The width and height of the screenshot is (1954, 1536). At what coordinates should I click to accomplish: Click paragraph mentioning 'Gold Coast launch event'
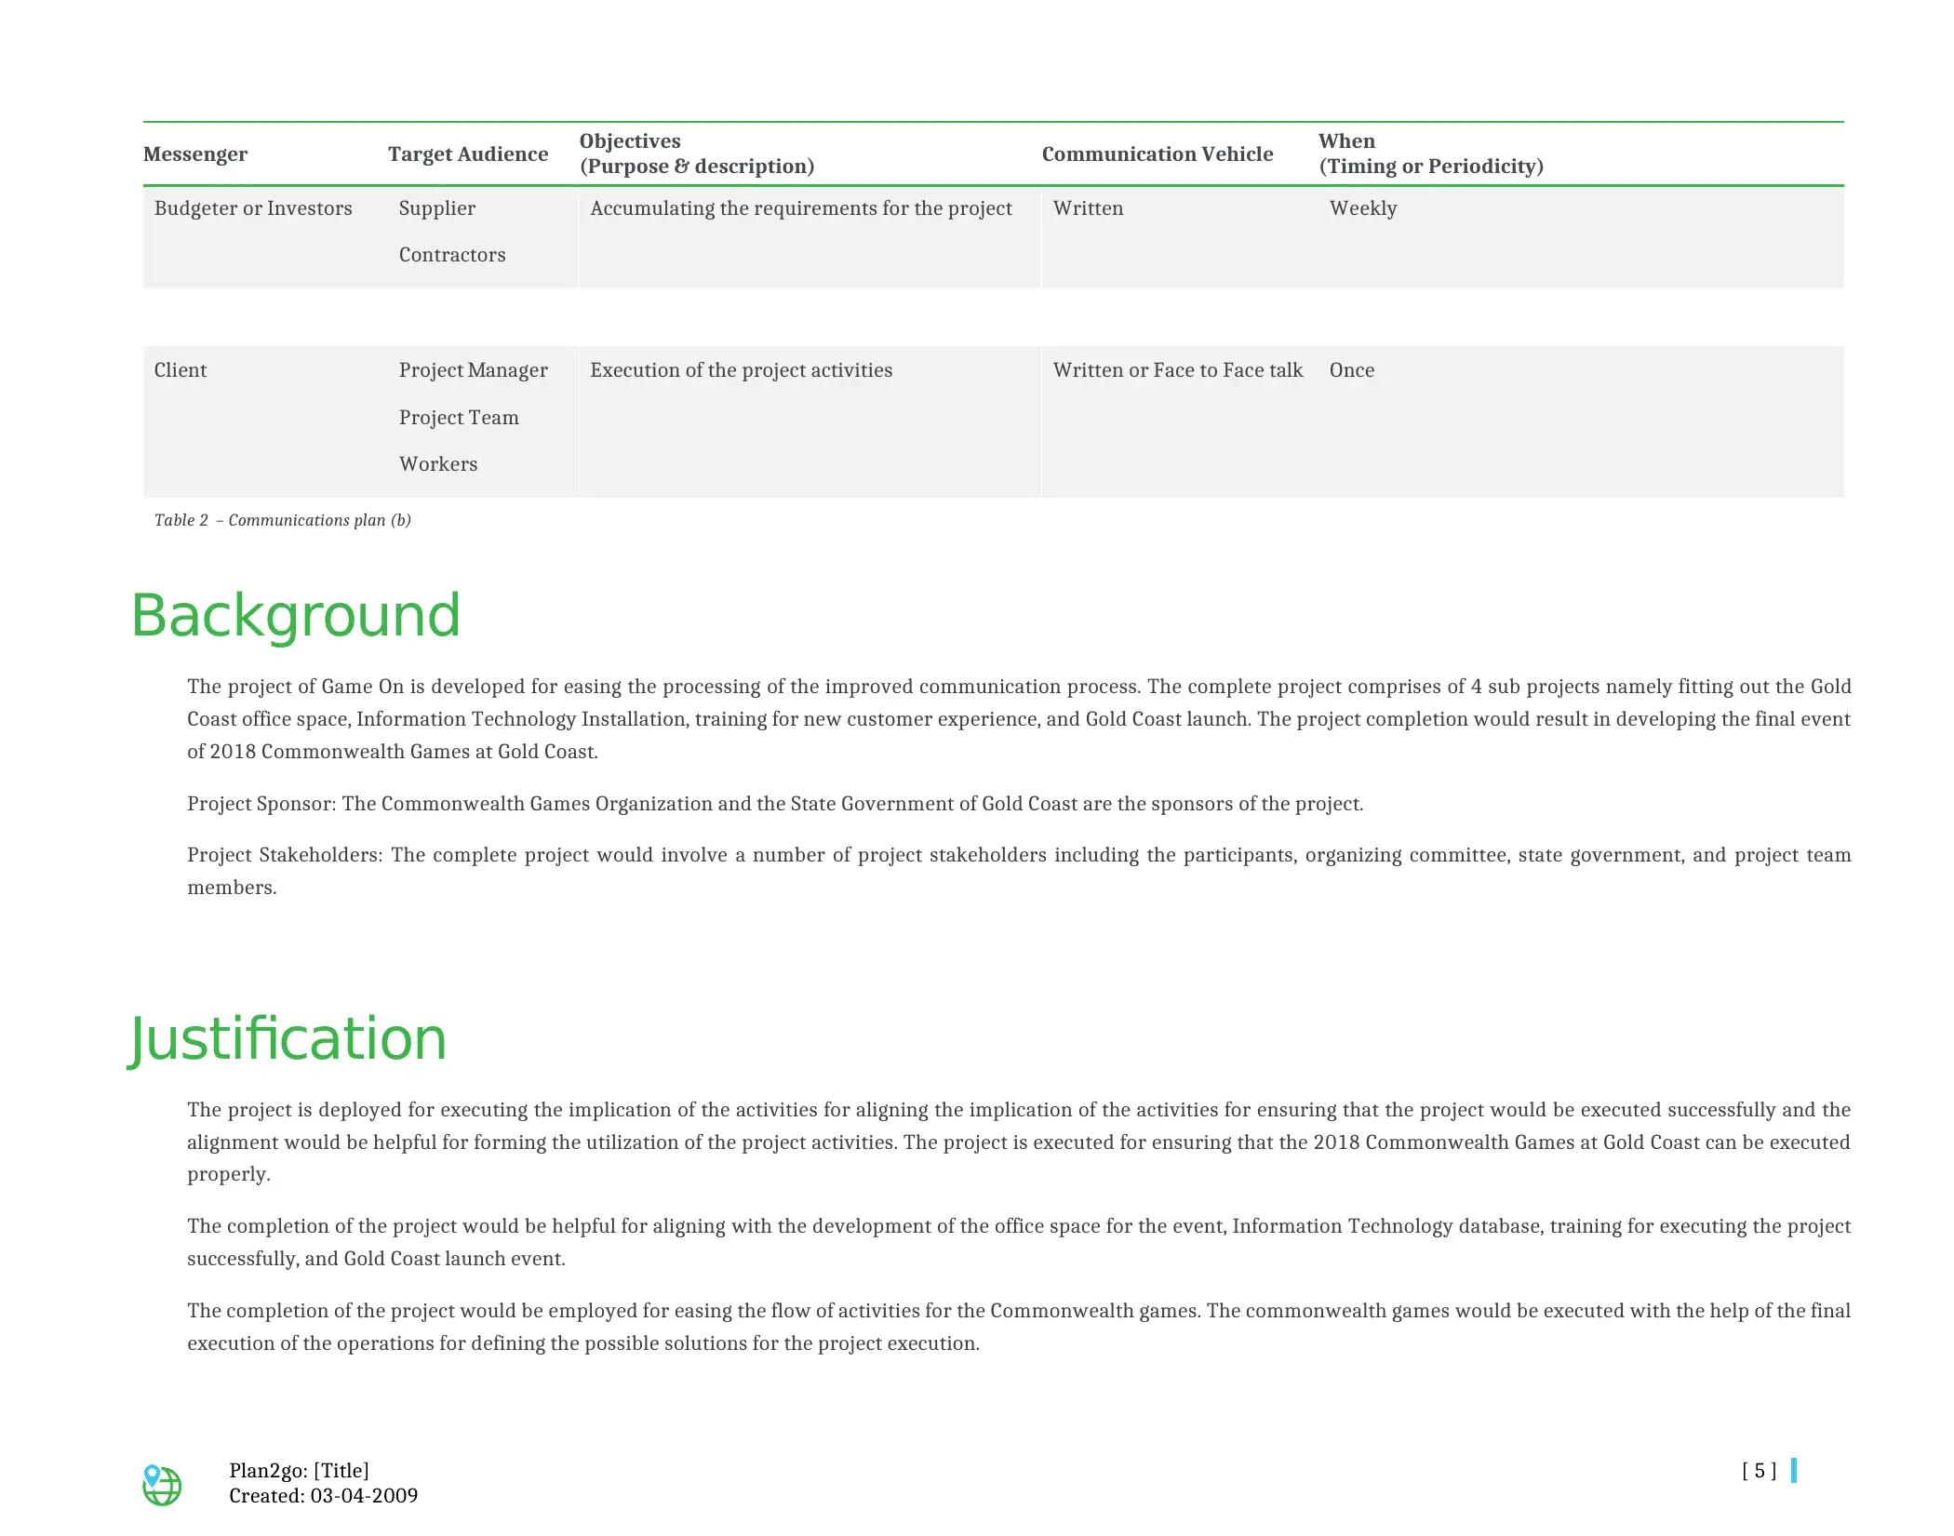[1019, 1243]
